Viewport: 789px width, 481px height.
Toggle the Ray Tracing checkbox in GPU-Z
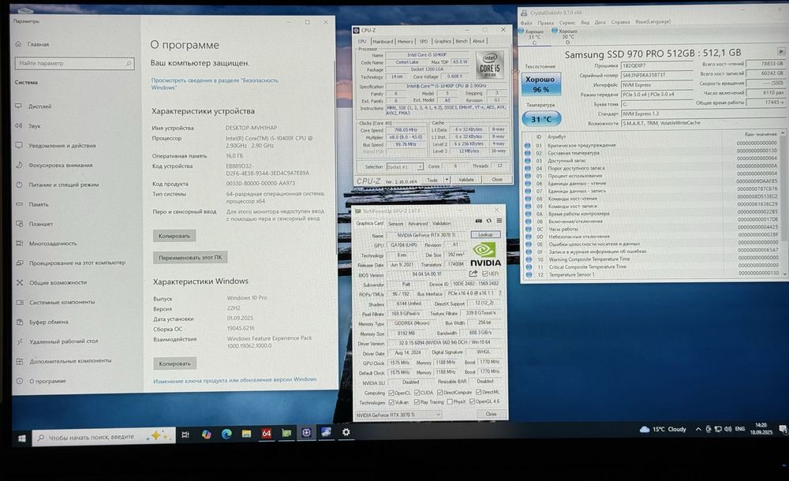tap(417, 402)
